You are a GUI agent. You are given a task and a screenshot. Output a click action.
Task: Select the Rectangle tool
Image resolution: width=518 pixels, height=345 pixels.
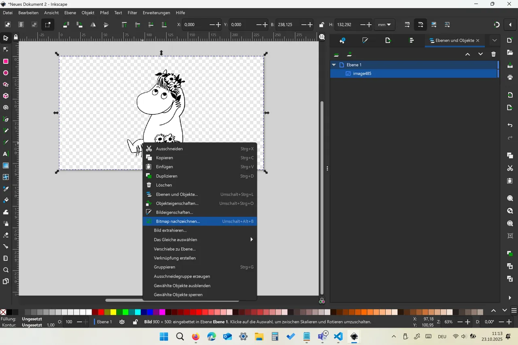coord(6,61)
